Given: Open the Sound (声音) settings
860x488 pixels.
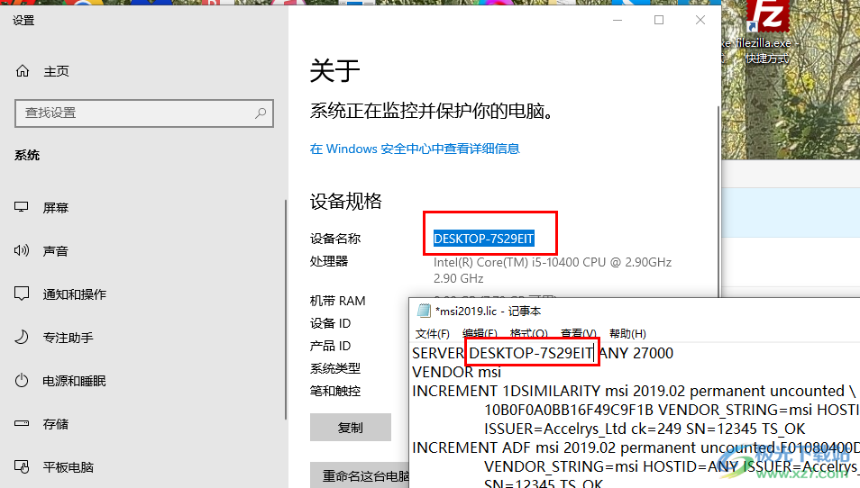Looking at the screenshot, I should (41, 251).
